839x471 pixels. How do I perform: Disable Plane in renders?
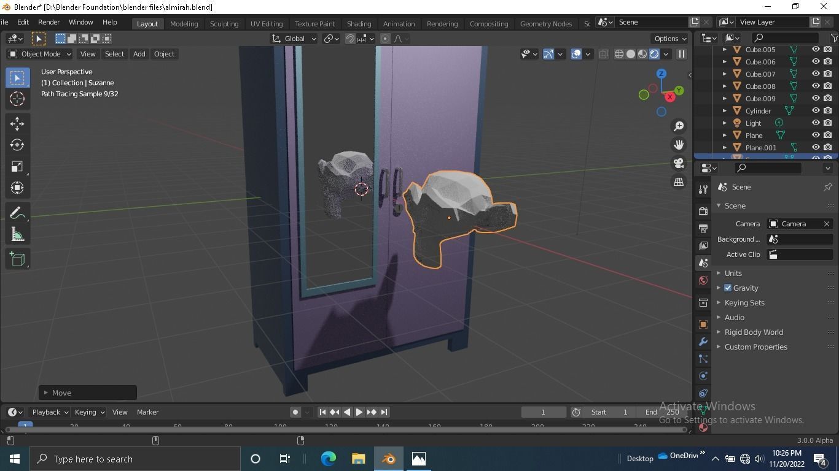point(828,136)
